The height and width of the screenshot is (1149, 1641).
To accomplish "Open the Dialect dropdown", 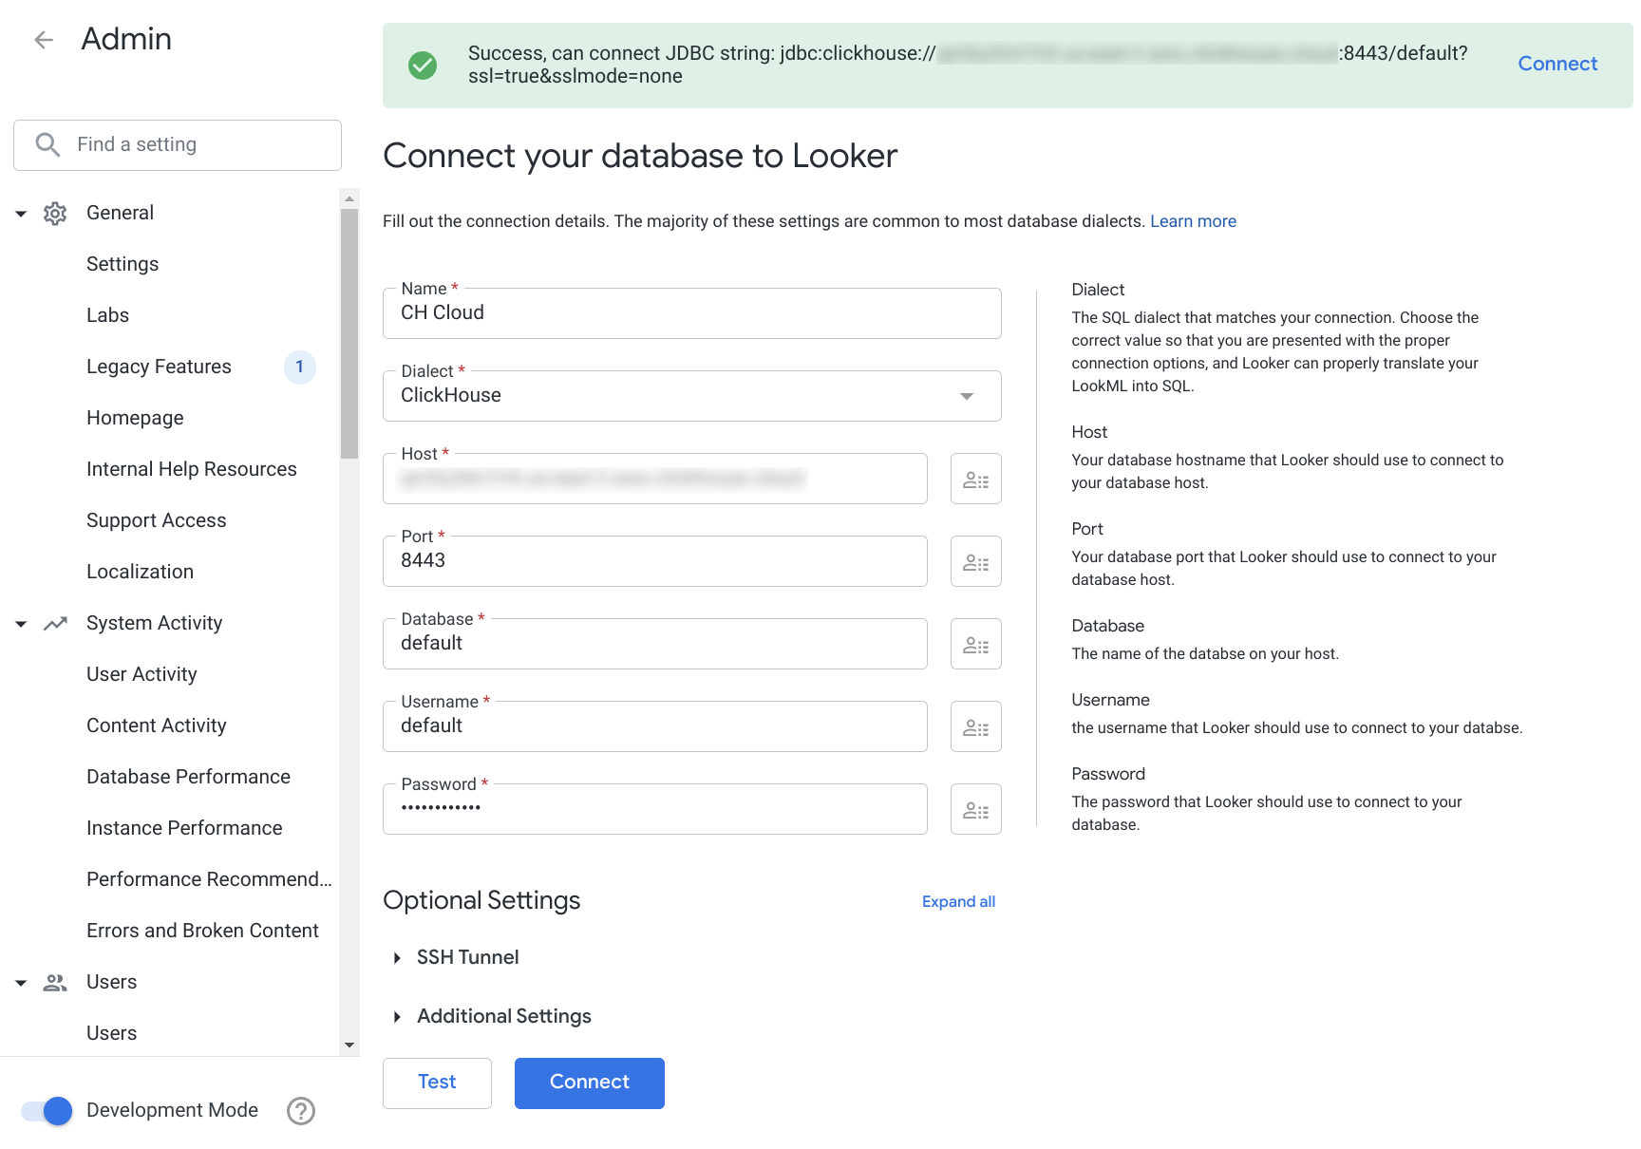I will point(968,396).
